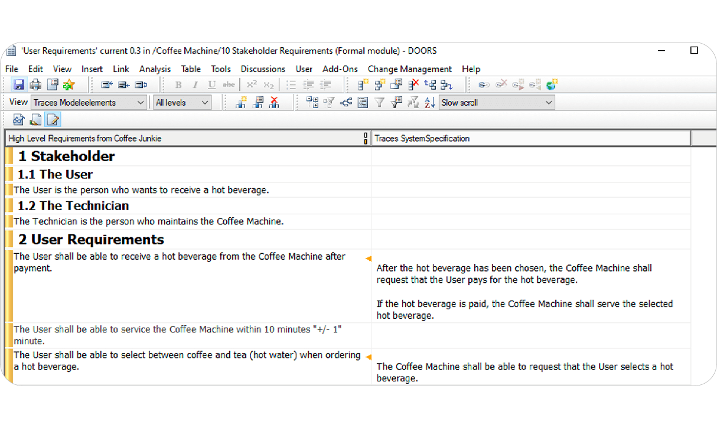Select the New Object insertion icon
This screenshot has width=717, height=428.
362,84
